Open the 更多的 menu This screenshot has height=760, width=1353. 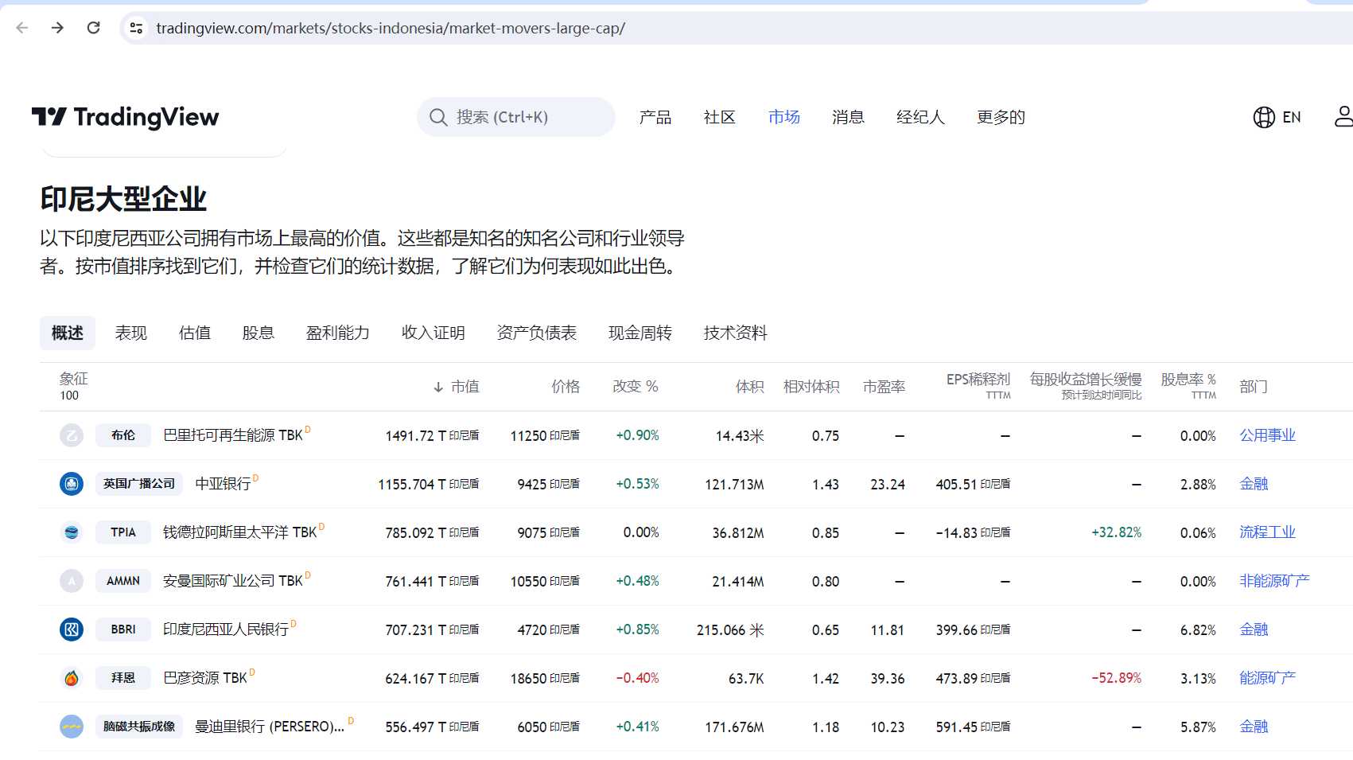(x=1001, y=117)
